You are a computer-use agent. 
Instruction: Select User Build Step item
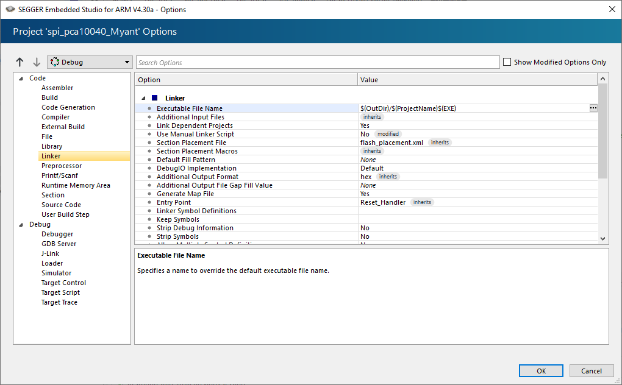point(65,214)
